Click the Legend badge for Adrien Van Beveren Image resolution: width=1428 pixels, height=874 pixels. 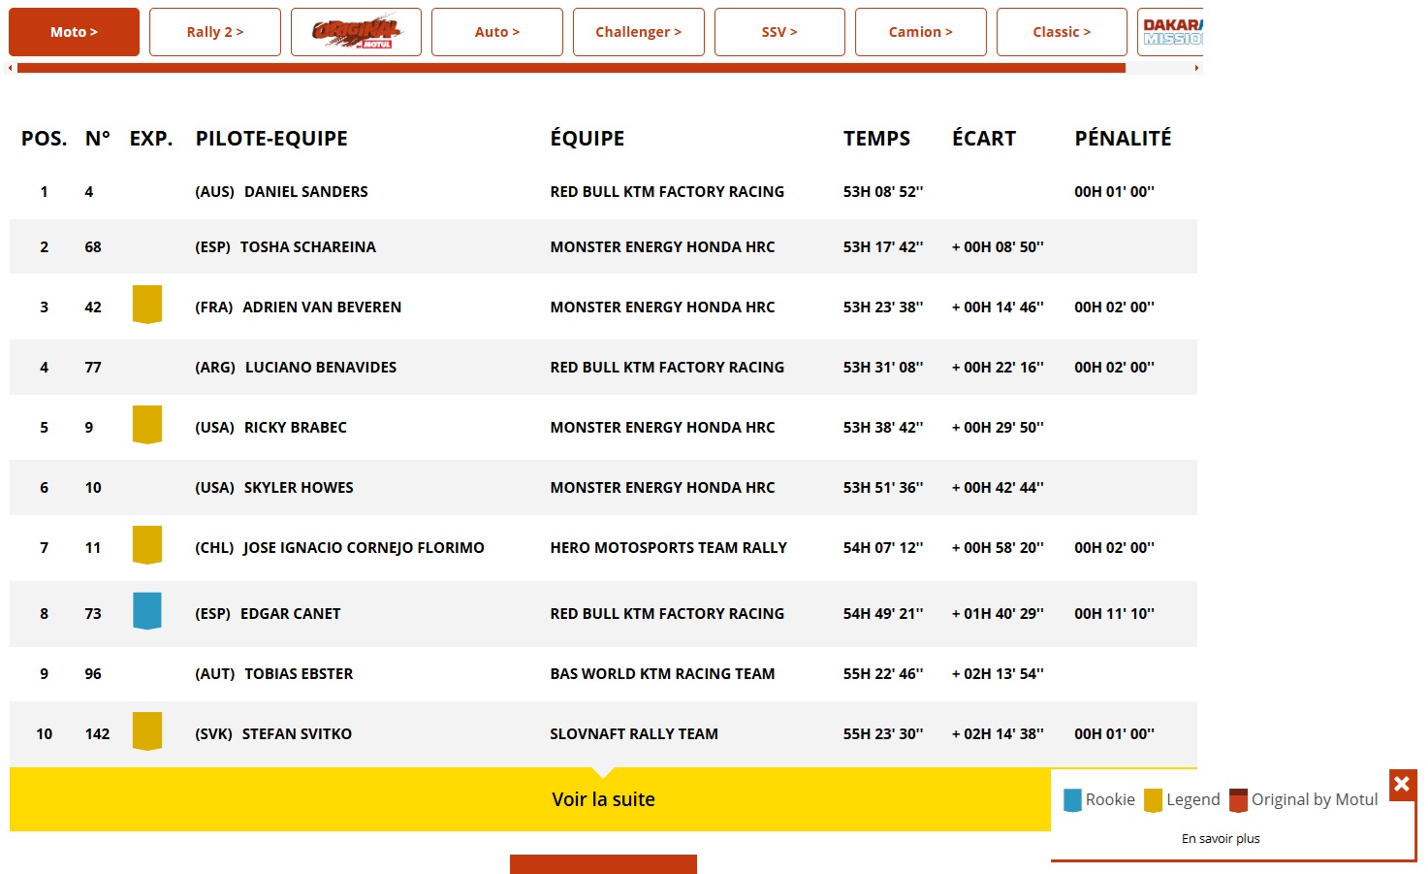point(147,305)
